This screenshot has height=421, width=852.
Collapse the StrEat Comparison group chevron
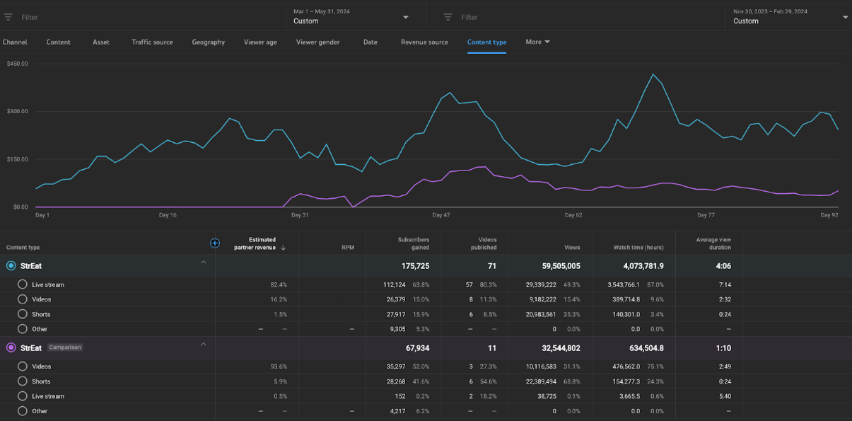204,345
